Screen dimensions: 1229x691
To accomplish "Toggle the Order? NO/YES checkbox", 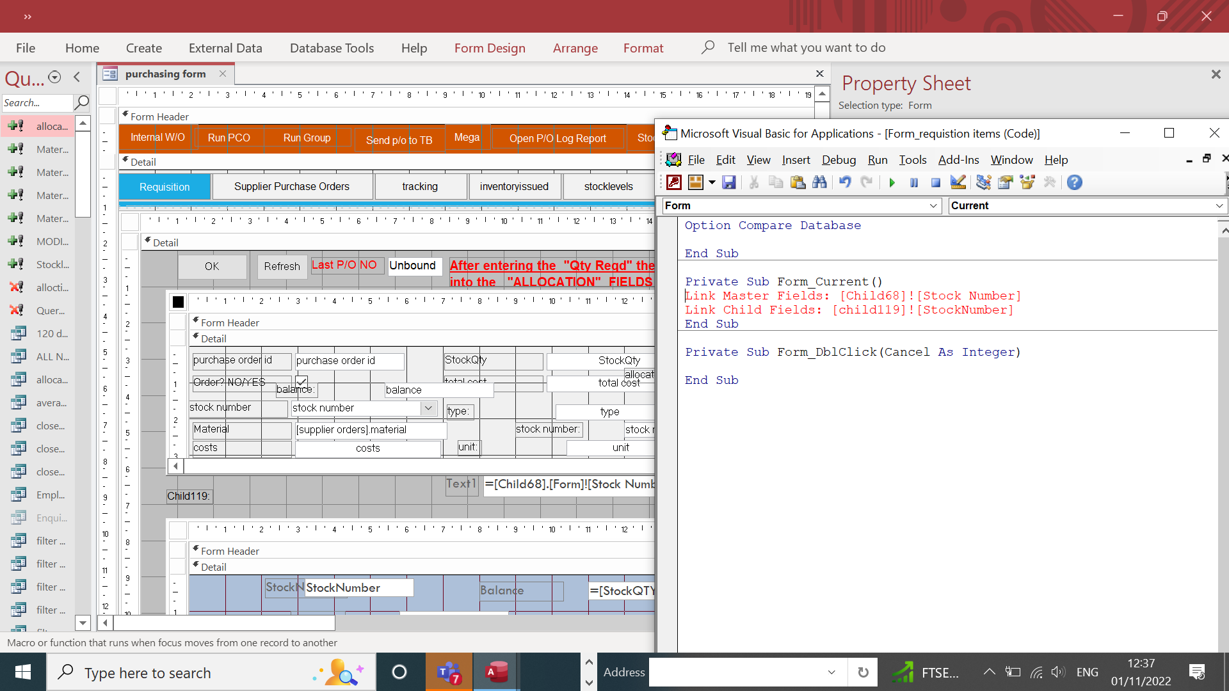I will point(301,381).
